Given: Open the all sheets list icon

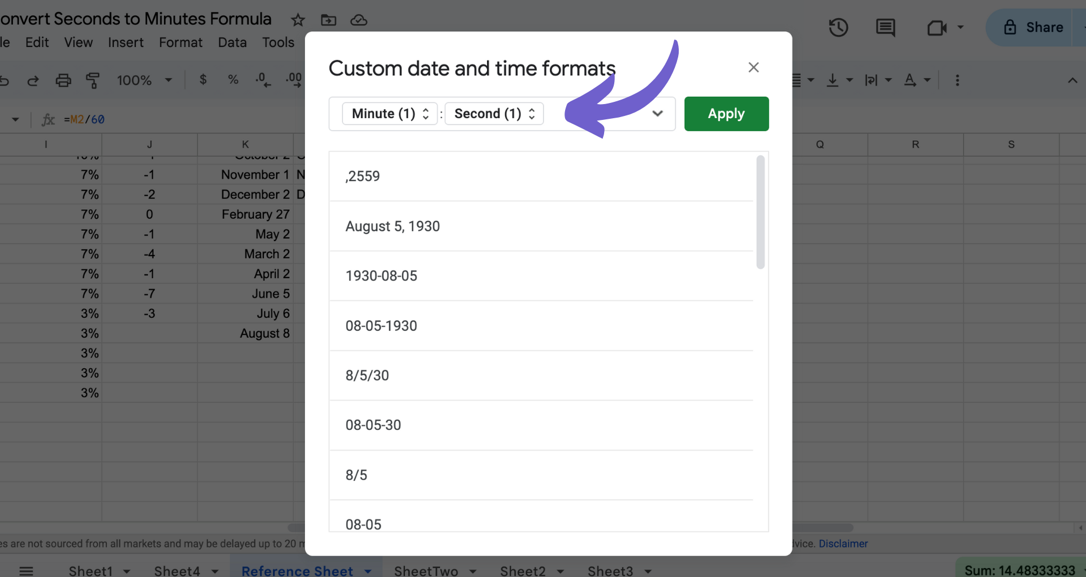Looking at the screenshot, I should pyautogui.click(x=26, y=570).
